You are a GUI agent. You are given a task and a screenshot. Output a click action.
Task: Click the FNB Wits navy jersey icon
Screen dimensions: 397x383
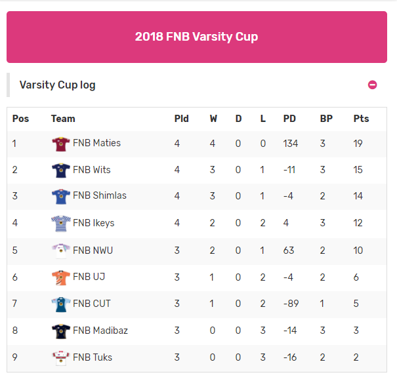61,171
